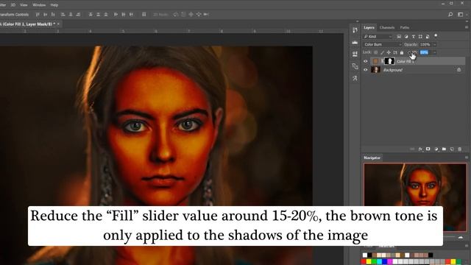Open the Color Burn blend mode dropdown
471x265 pixels.
[383, 44]
